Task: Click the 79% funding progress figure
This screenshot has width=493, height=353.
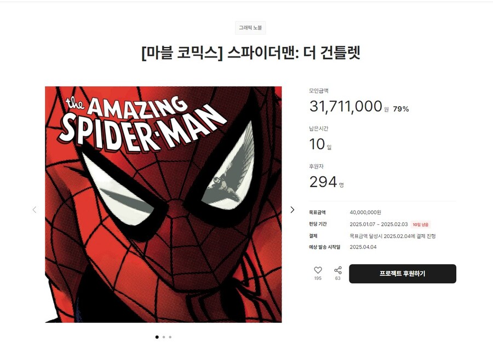Action: 401,109
